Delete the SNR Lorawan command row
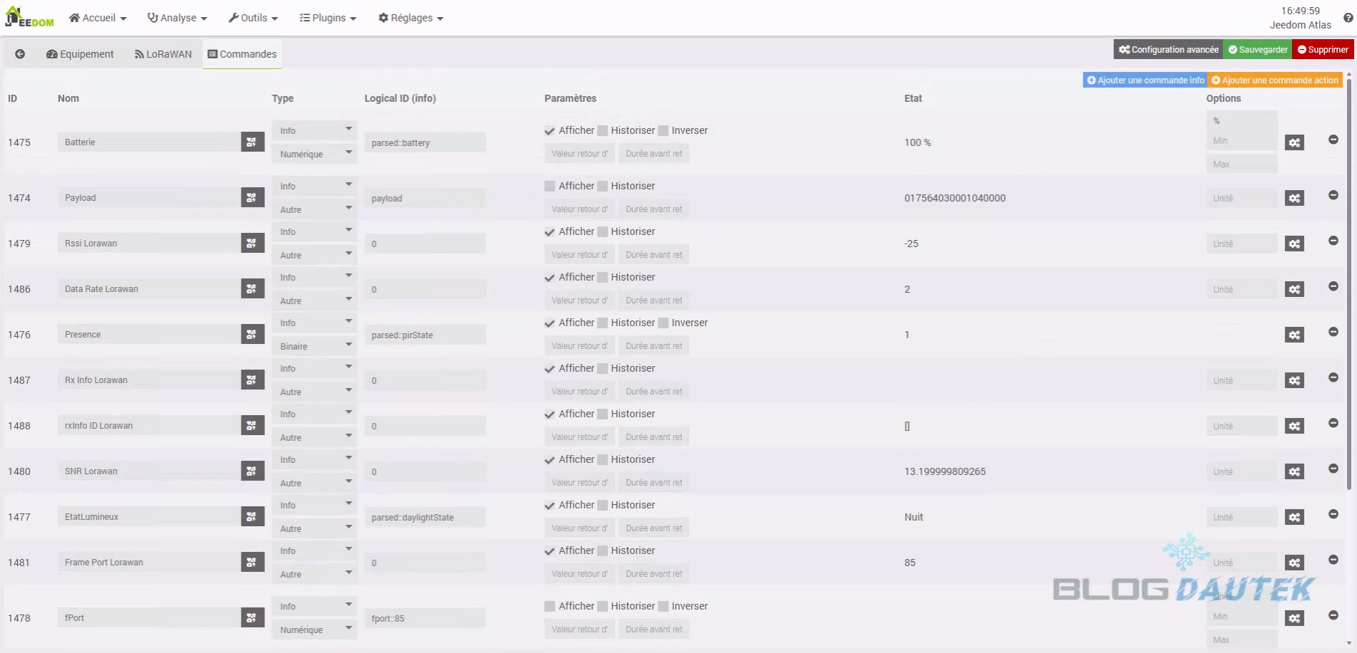Image resolution: width=1357 pixels, height=653 pixels. tap(1333, 469)
